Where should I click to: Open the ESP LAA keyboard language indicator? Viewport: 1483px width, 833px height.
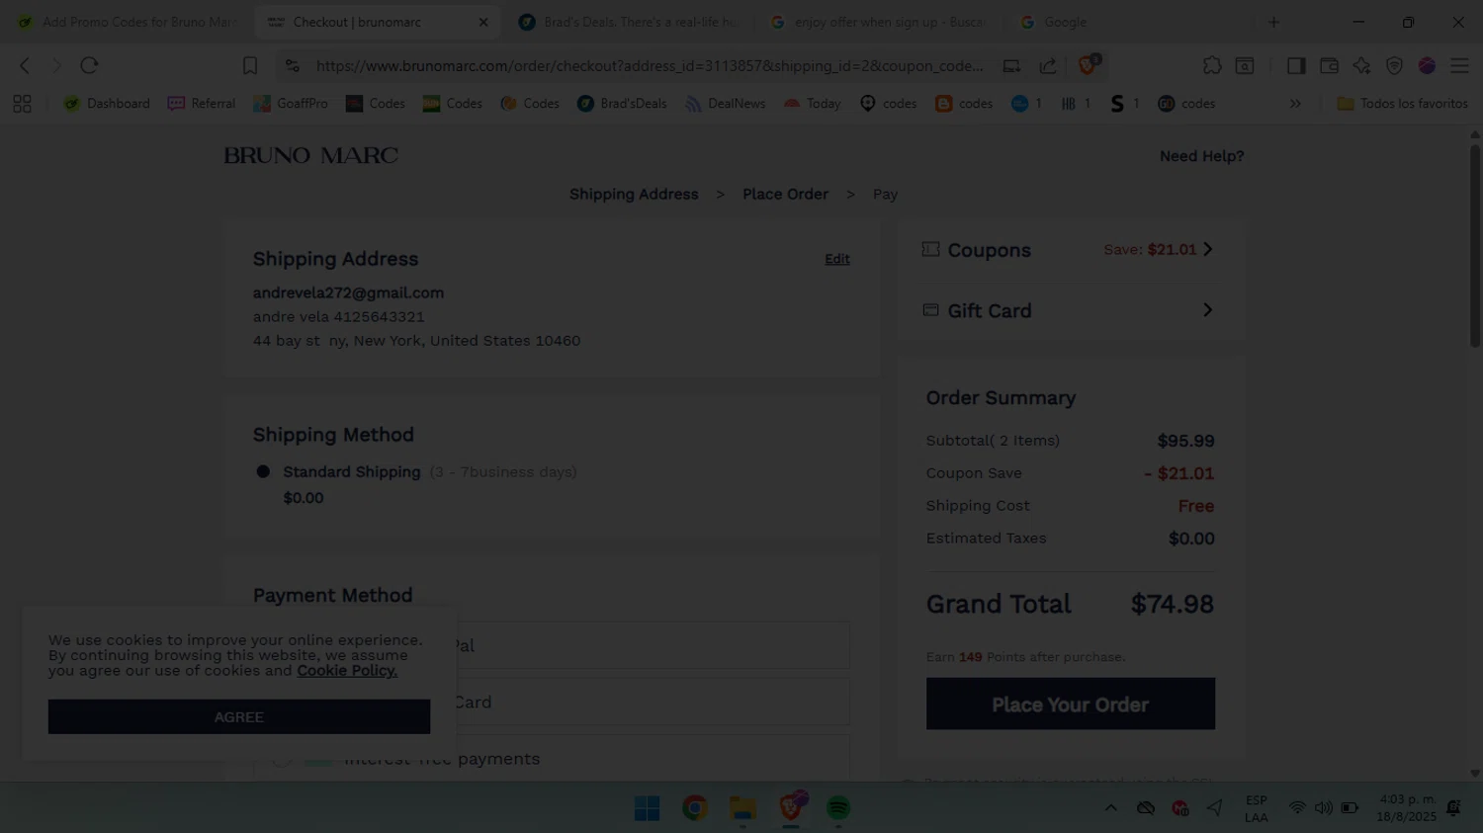coord(1257,808)
